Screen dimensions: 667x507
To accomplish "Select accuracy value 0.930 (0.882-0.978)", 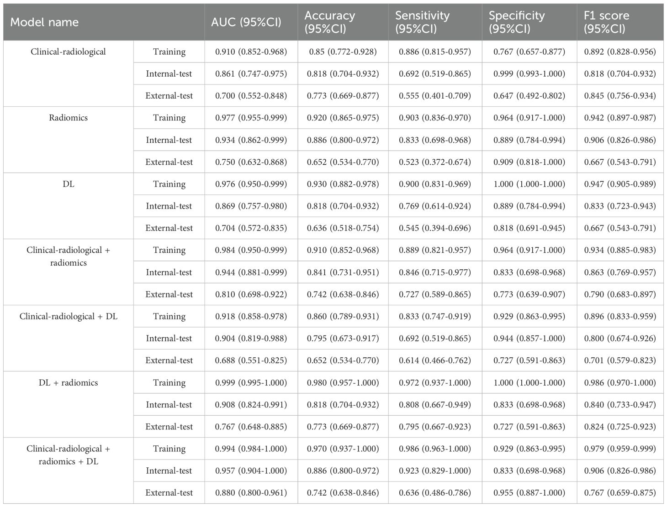I will click(x=343, y=184).
